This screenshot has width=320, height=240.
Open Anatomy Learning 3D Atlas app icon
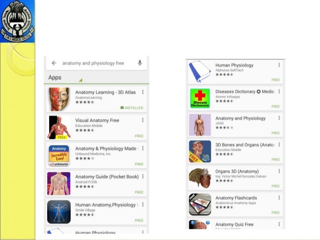coord(59,99)
